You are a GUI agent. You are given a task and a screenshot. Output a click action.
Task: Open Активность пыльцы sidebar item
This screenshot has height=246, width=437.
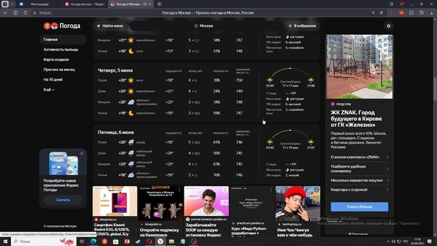pos(61,50)
